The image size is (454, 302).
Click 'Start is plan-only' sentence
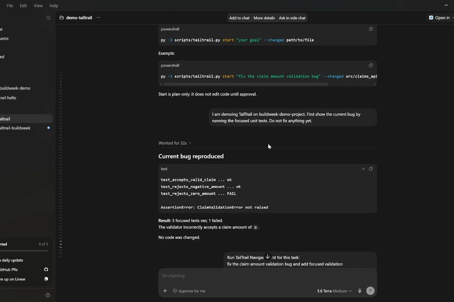tap(207, 94)
